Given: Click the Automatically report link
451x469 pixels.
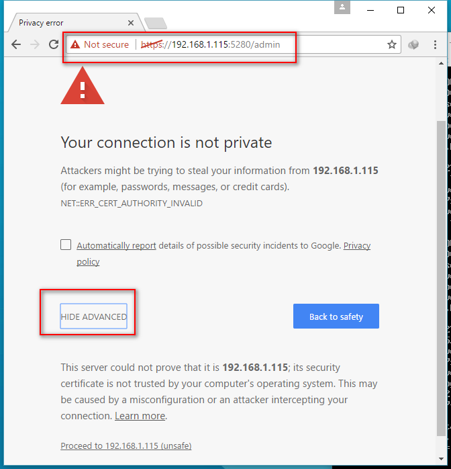Looking at the screenshot, I should [116, 246].
